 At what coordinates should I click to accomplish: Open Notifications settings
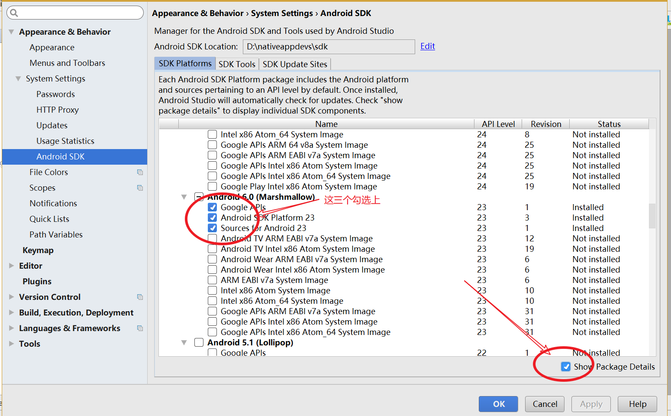point(53,203)
